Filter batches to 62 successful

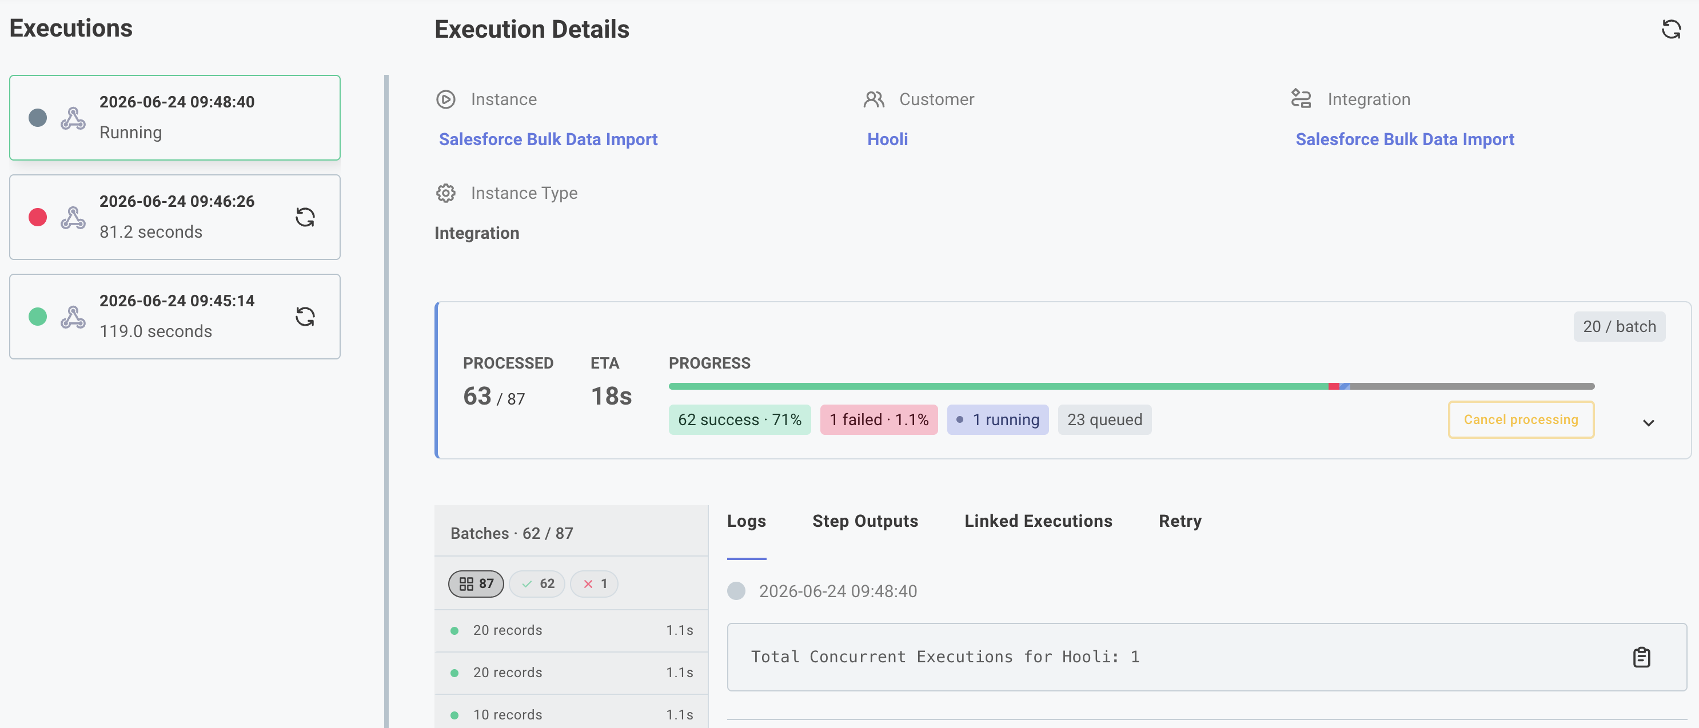(537, 583)
